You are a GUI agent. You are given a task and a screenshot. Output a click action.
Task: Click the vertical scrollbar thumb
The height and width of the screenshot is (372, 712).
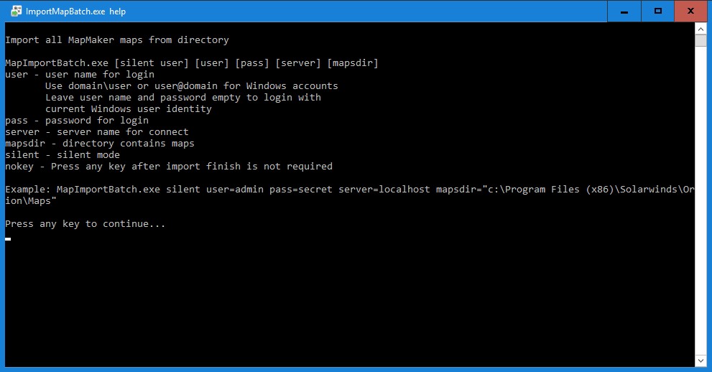[701, 39]
